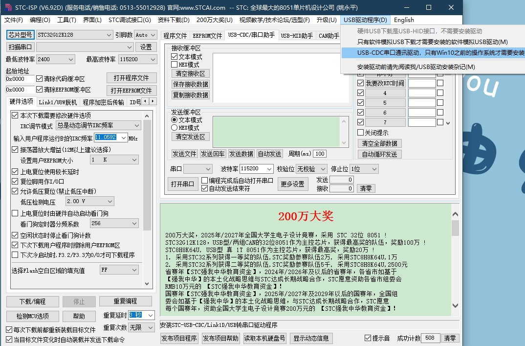This screenshot has height=346, width=525.
Task: Switch to the 程序文件 tab
Action: coord(175,36)
